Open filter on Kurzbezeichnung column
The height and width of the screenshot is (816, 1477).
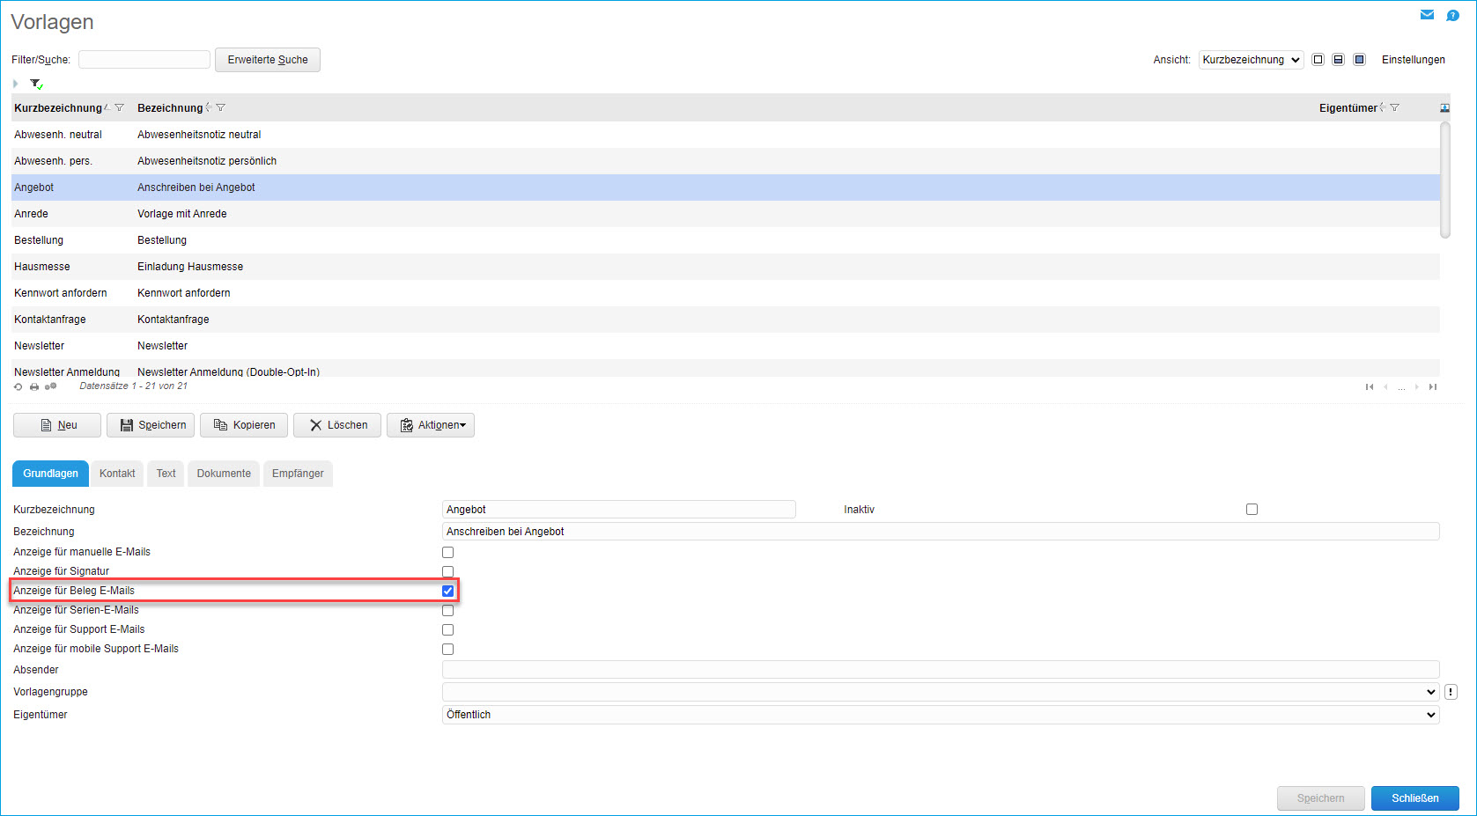[x=120, y=108]
